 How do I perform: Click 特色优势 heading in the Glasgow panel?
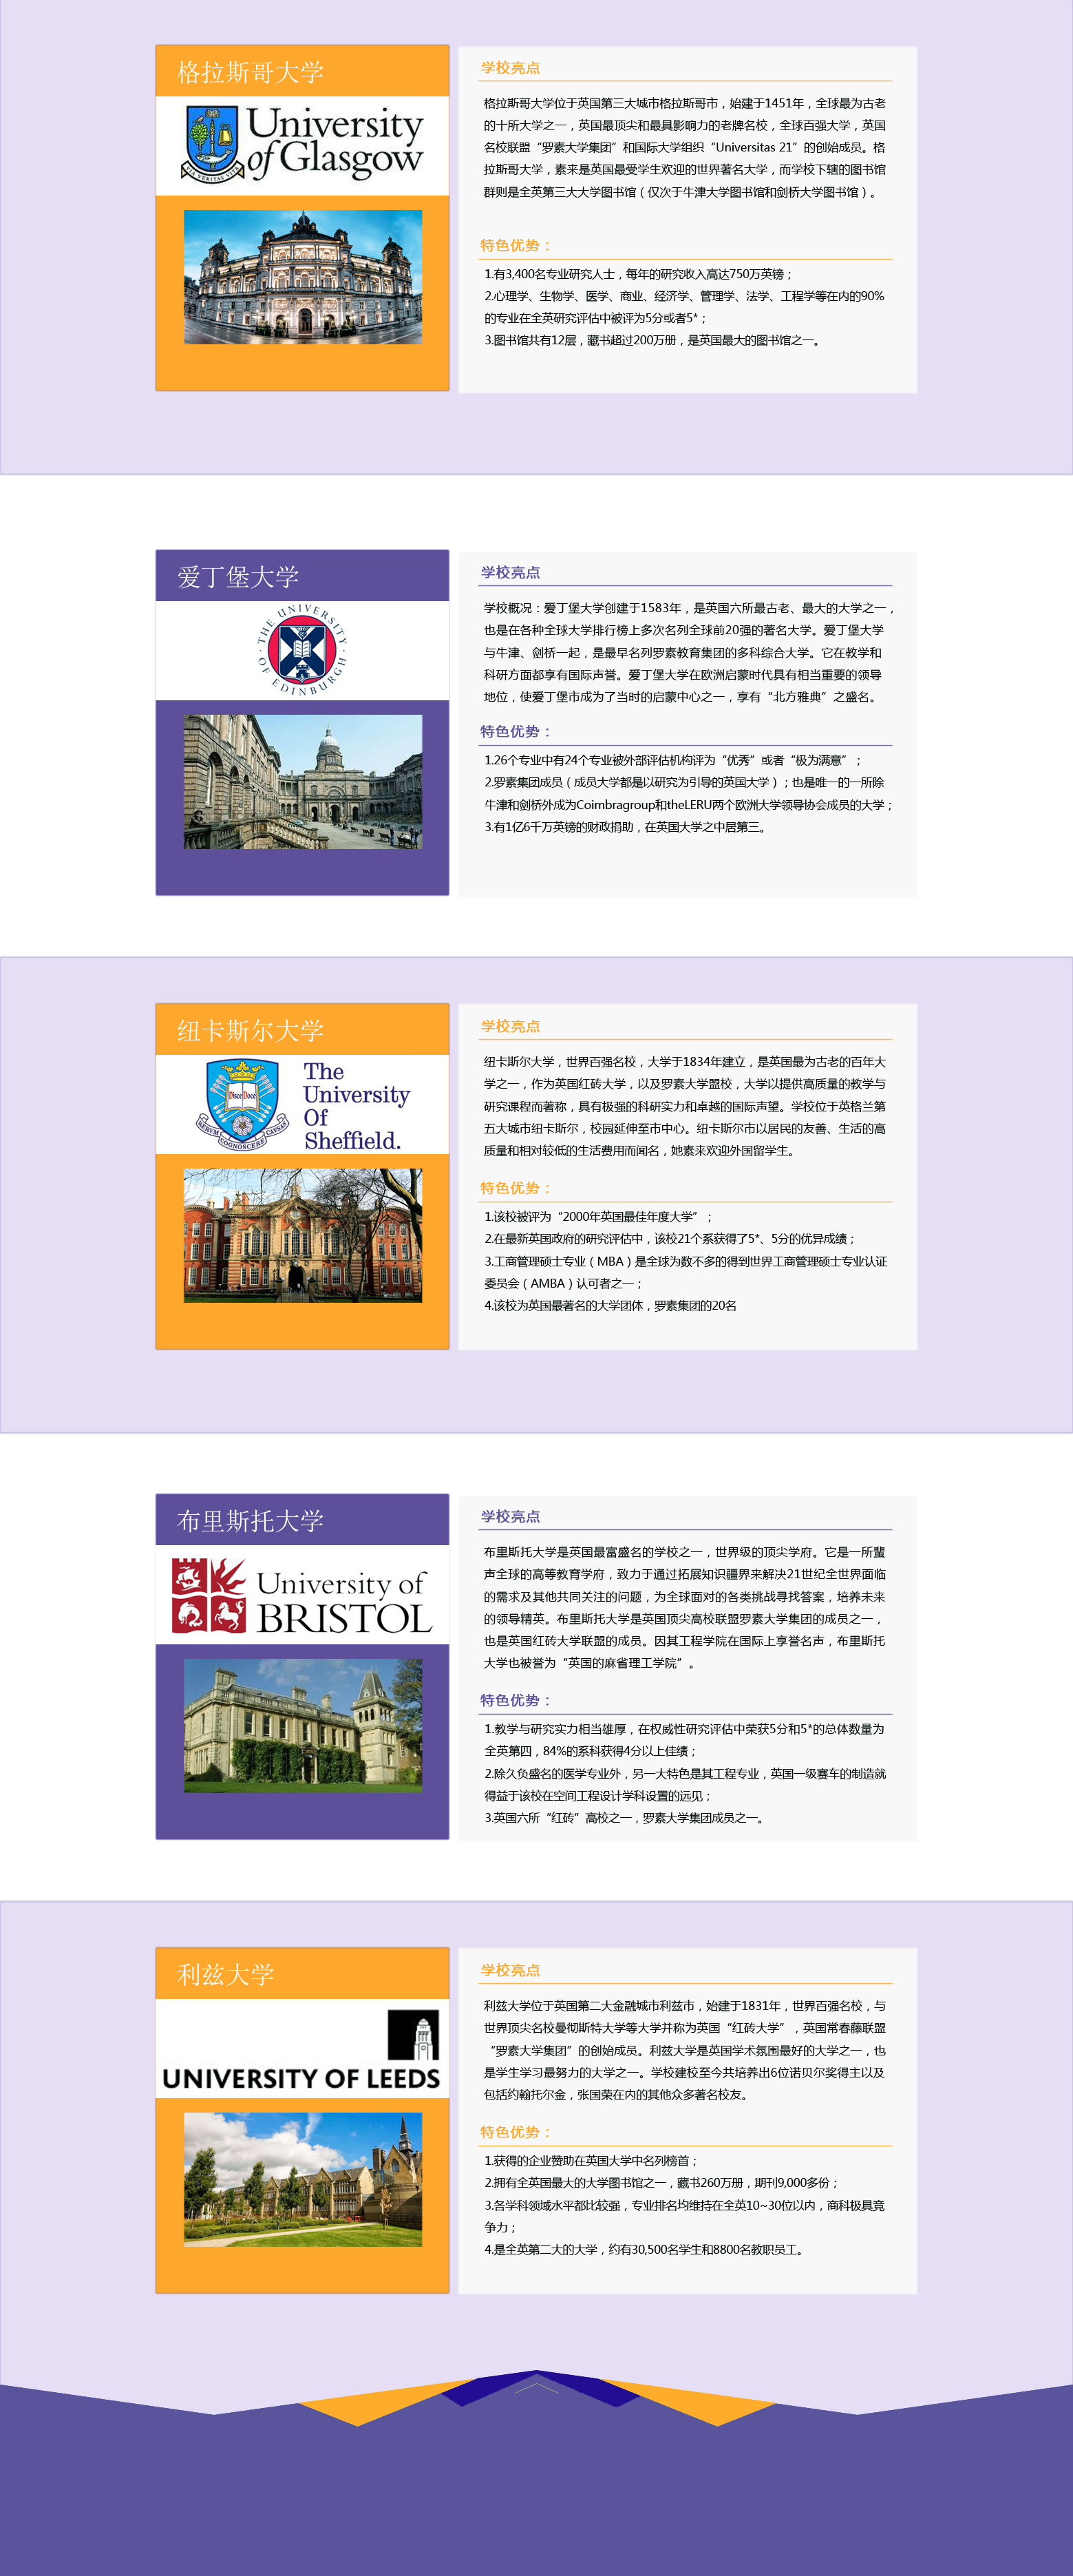coord(516,246)
